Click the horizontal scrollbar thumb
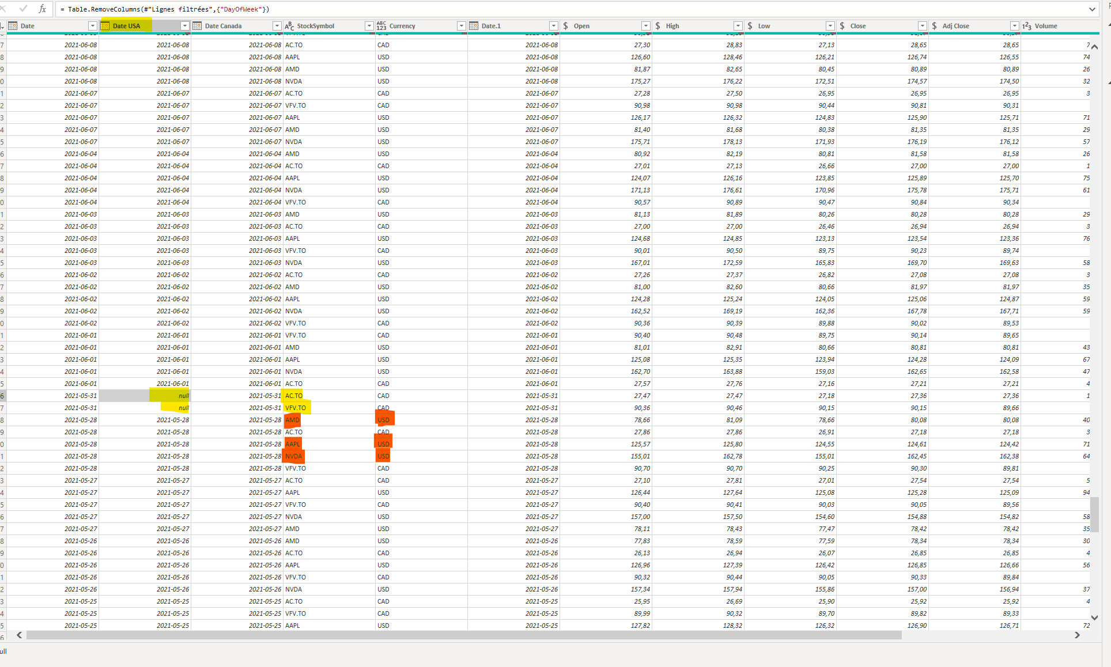This screenshot has width=1111, height=667. (464, 635)
